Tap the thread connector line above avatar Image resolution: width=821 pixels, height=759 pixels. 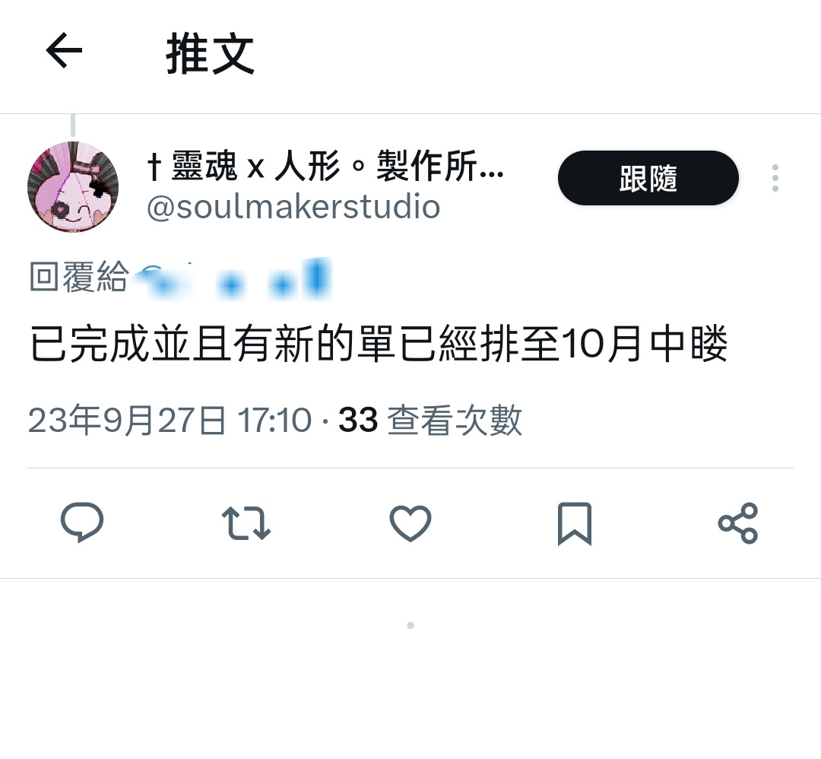point(73,125)
